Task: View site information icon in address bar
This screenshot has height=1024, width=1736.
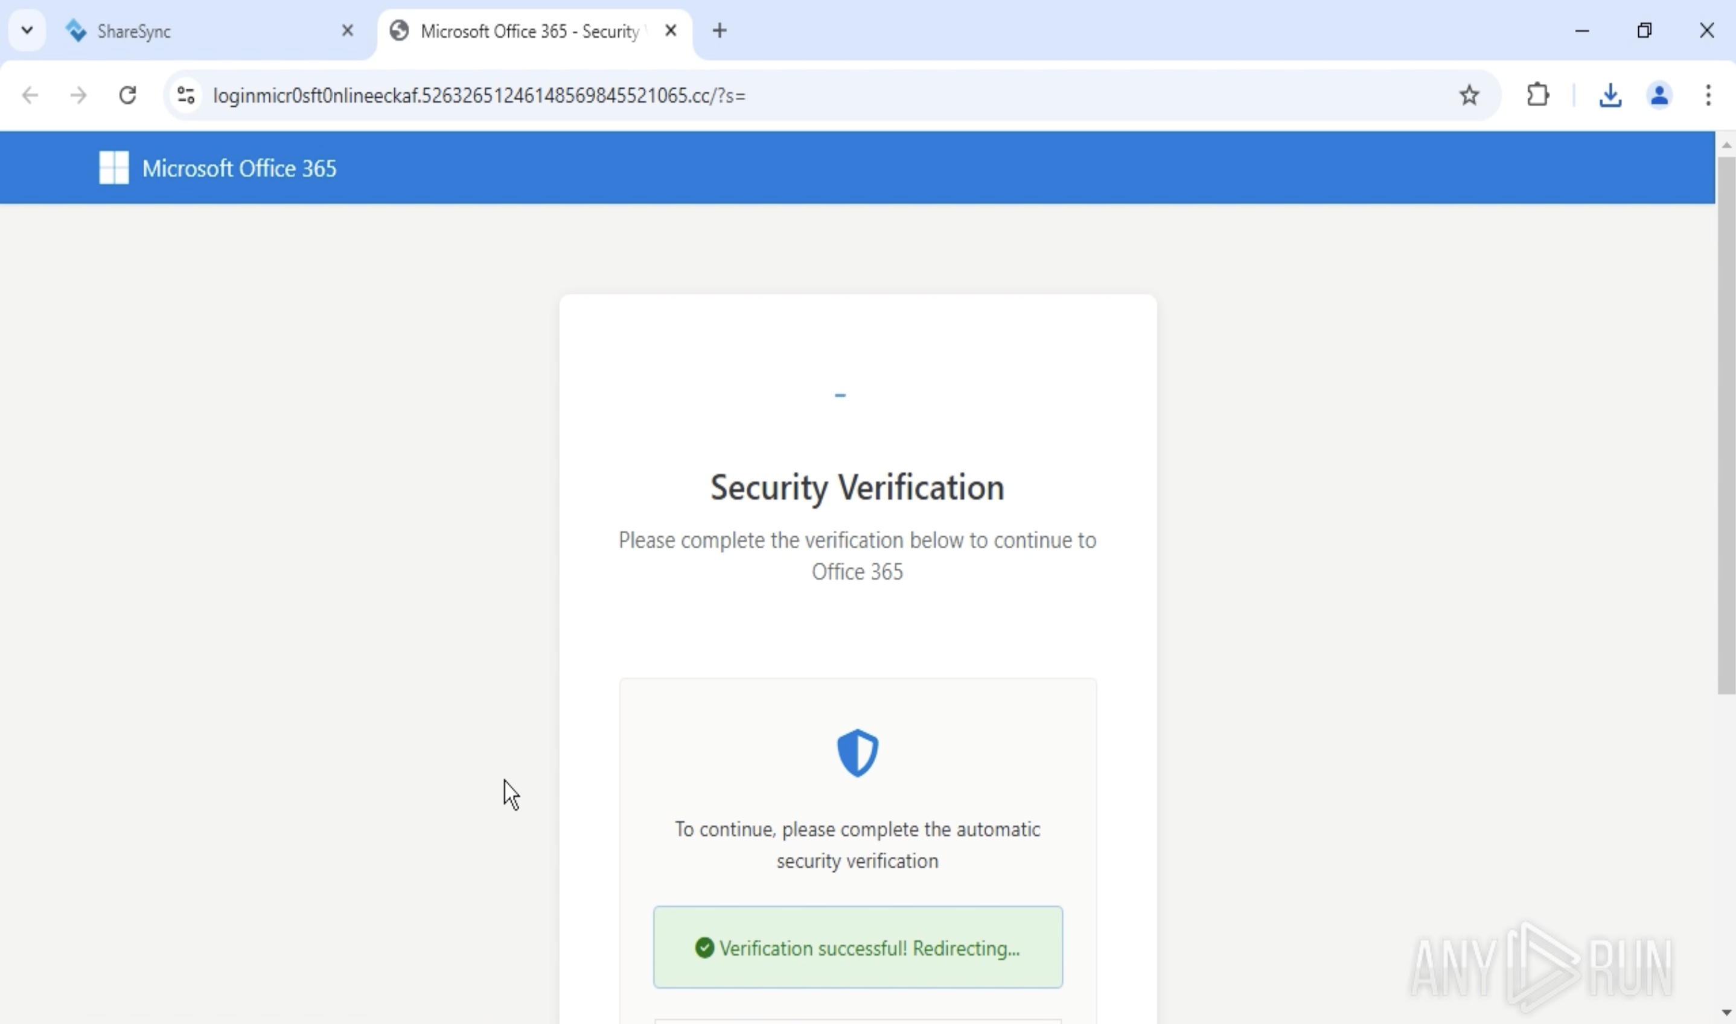Action: (187, 95)
